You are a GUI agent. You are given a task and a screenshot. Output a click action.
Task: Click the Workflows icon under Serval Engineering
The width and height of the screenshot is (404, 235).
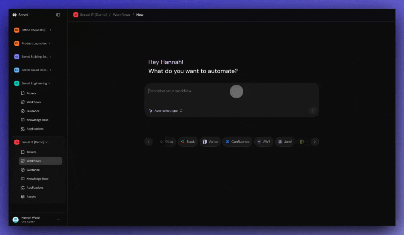click(23, 102)
